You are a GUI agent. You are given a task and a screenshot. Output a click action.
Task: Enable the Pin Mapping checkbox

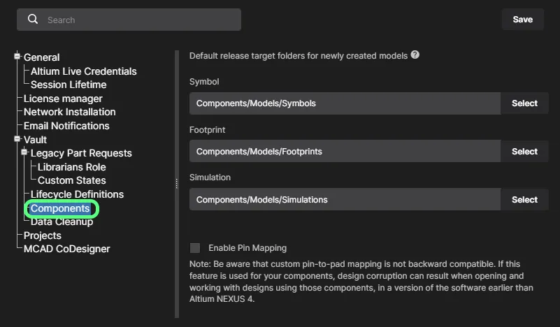(x=195, y=248)
